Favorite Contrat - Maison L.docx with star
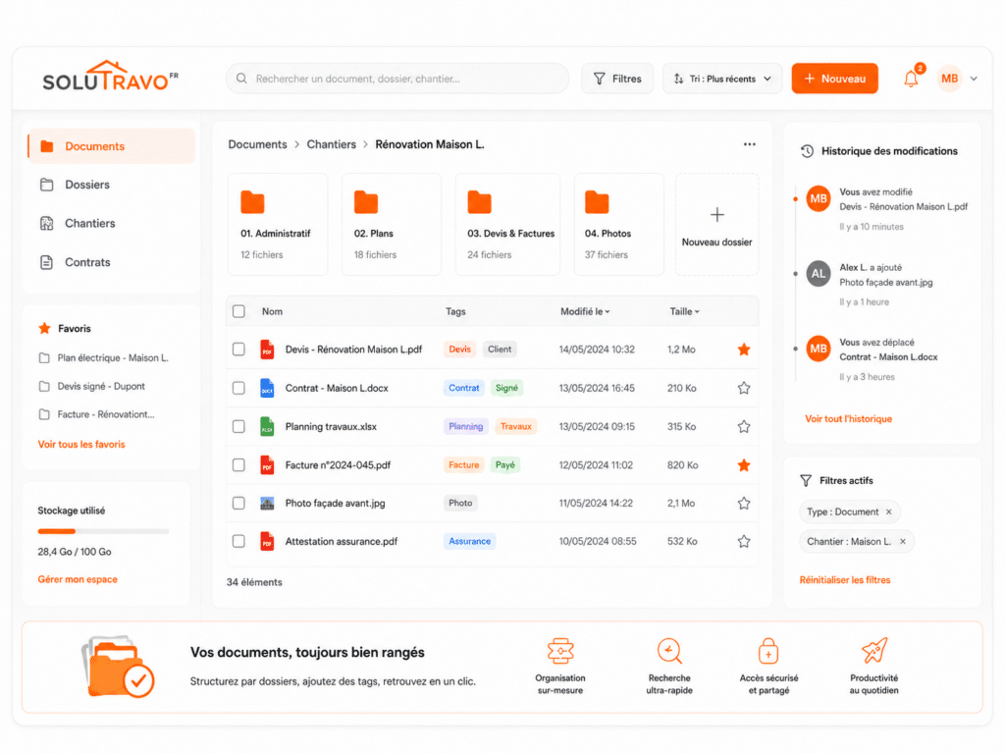Viewport: 1005px width, 754px height. click(x=744, y=388)
